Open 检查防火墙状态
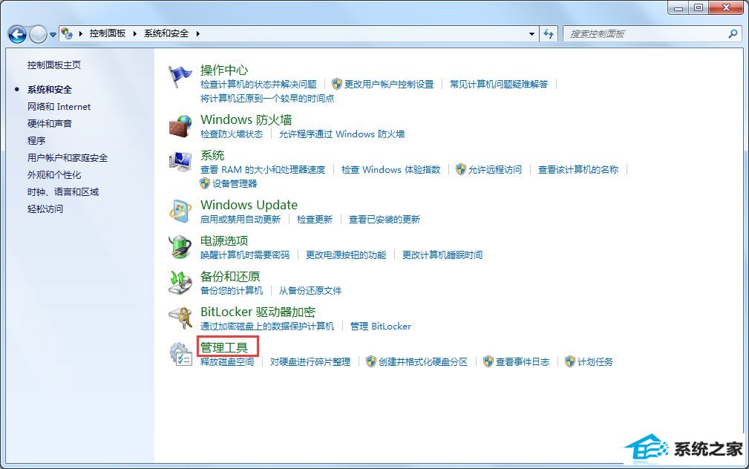749x469 pixels. point(232,134)
